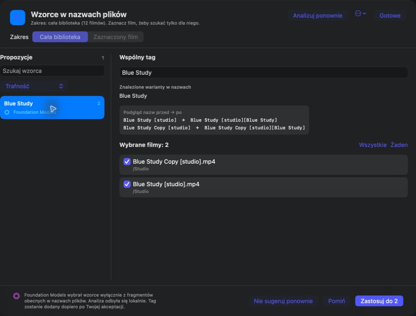Click the blue magnifier app icon
Viewport: 416px width, 316px height.
pos(18,18)
